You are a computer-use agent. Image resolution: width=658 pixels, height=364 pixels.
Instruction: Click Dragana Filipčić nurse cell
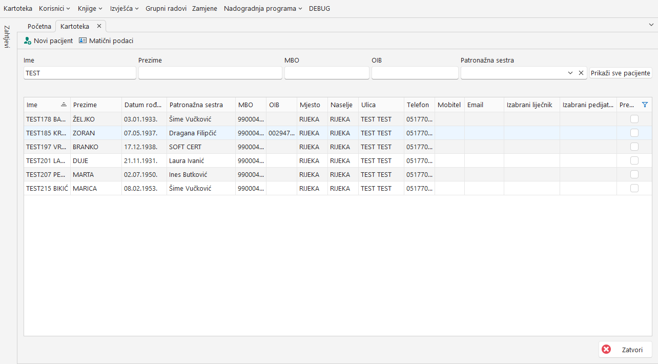point(201,133)
